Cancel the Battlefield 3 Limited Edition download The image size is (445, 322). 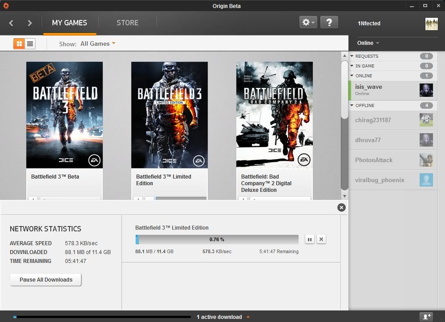point(321,239)
